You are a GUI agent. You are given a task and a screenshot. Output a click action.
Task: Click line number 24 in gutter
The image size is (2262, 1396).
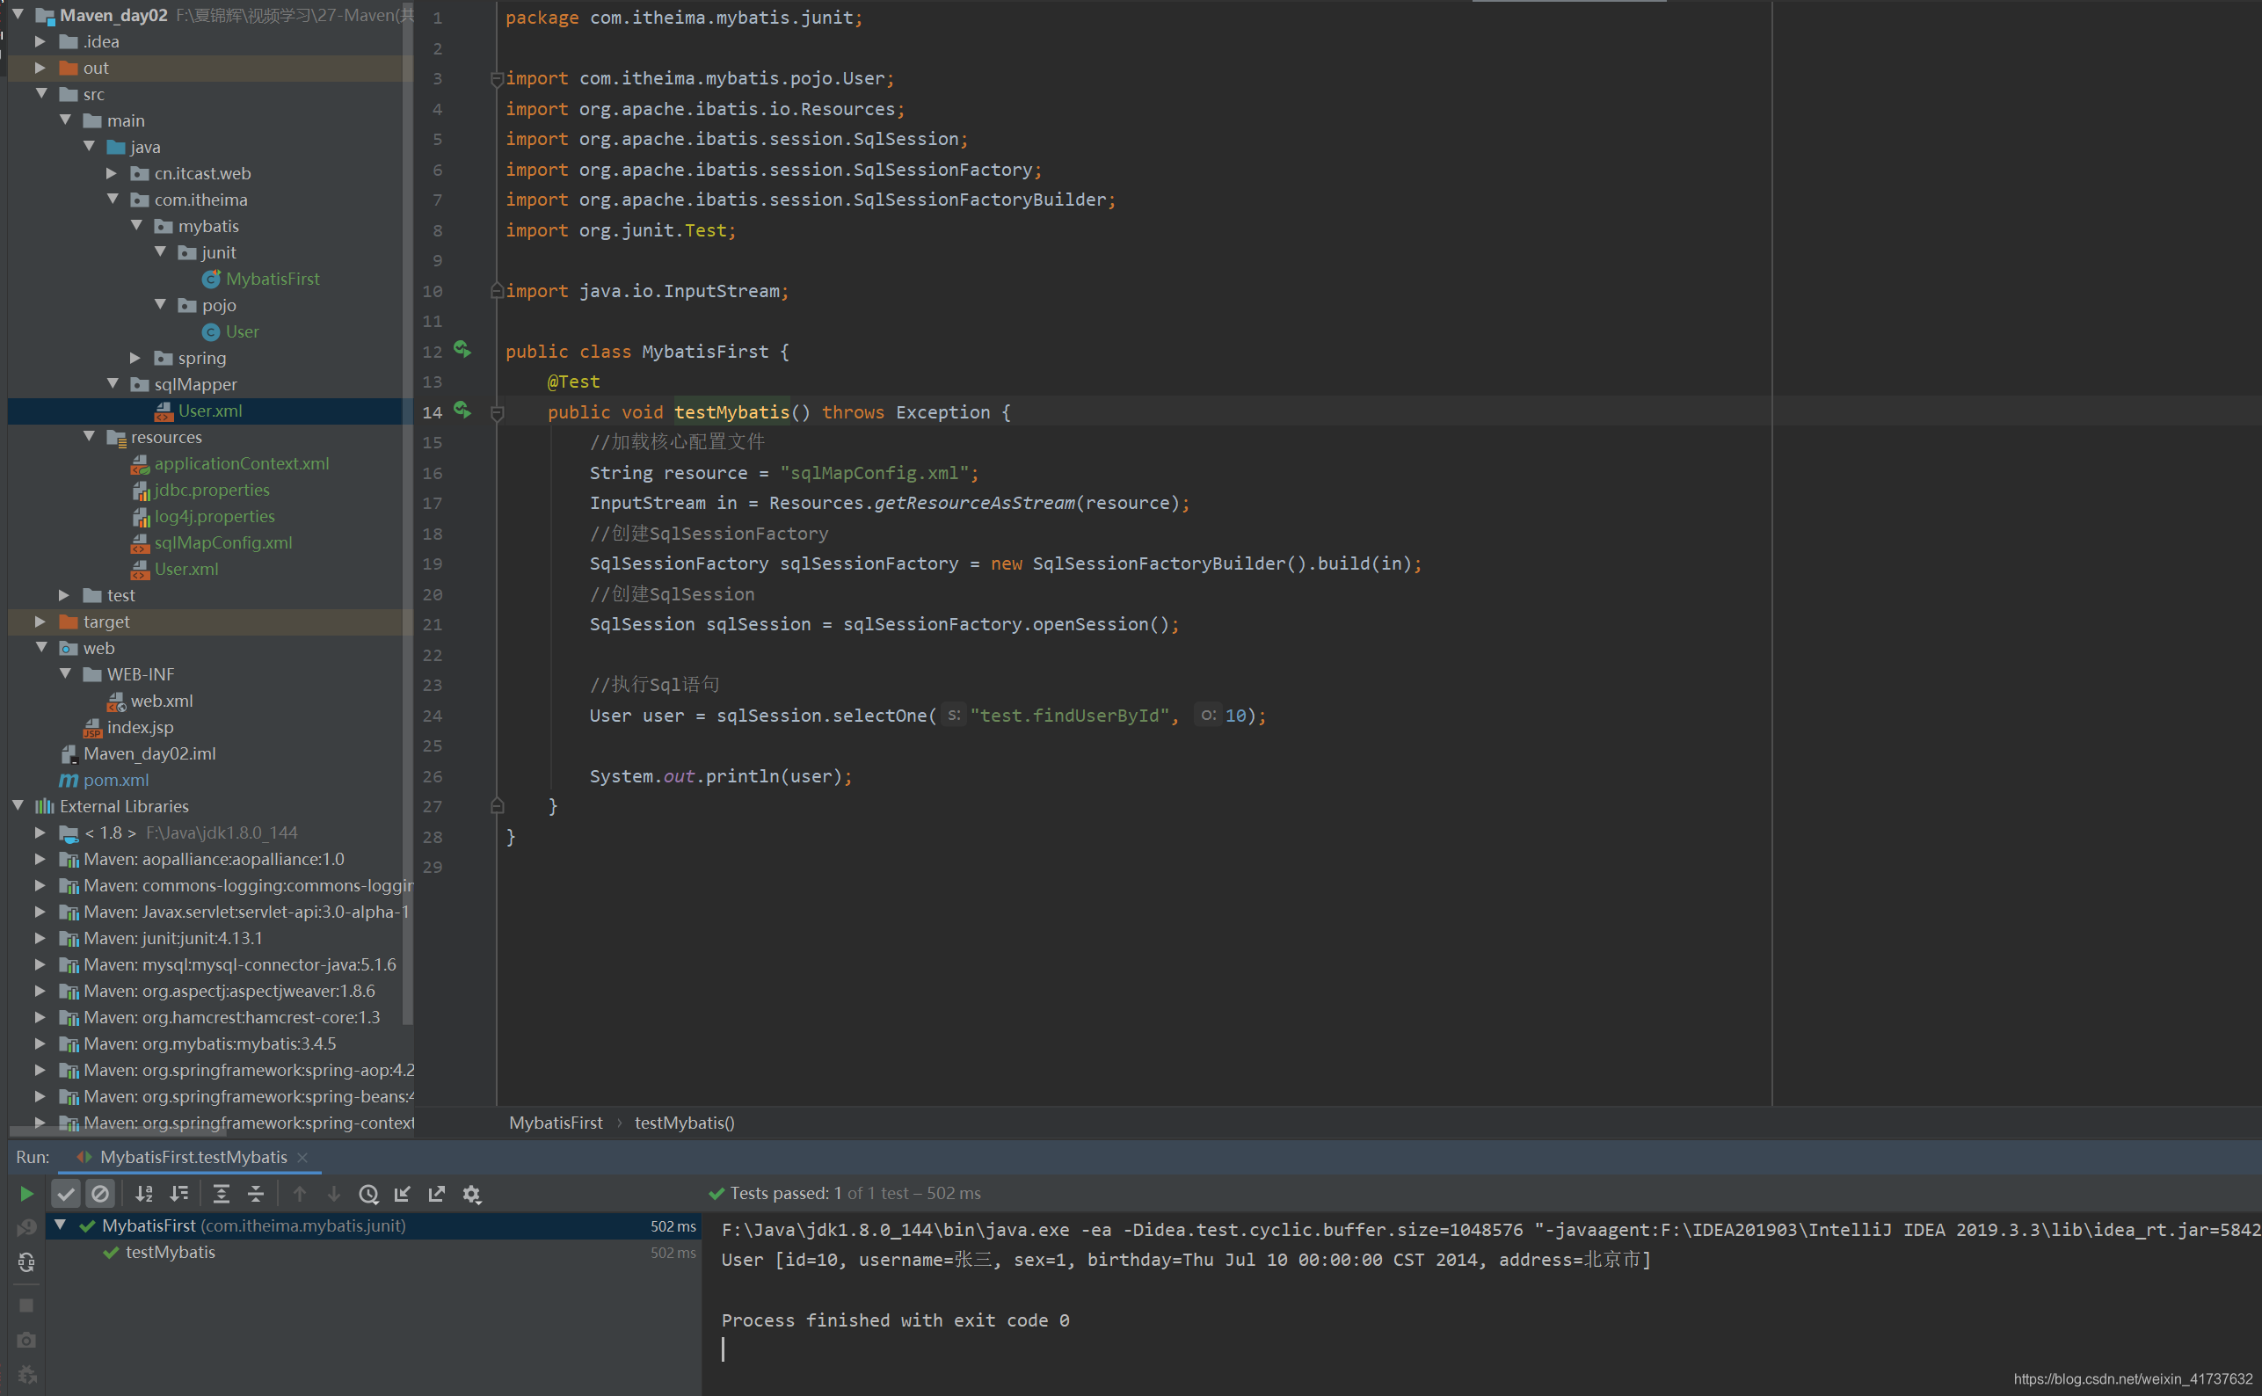tap(431, 716)
